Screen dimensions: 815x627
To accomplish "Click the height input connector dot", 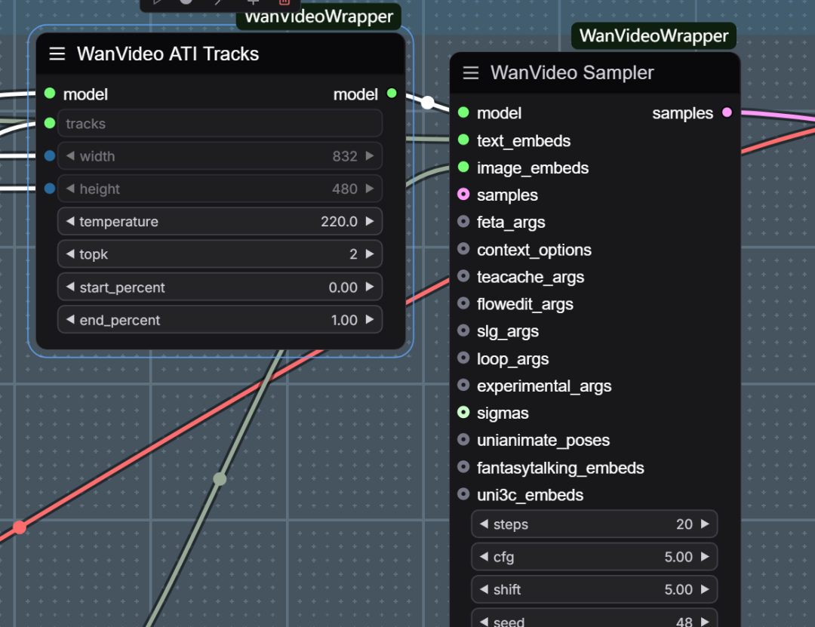I will (50, 189).
